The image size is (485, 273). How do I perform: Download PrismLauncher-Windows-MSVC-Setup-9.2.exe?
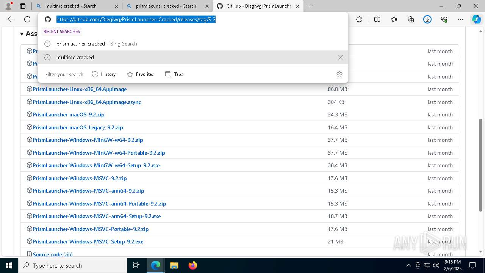(88, 242)
